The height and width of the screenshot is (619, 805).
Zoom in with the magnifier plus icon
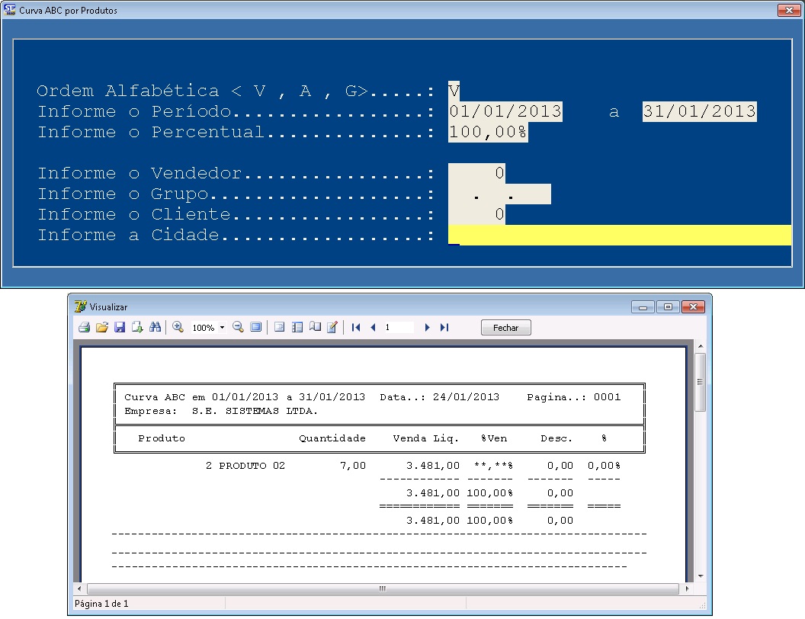click(x=178, y=327)
